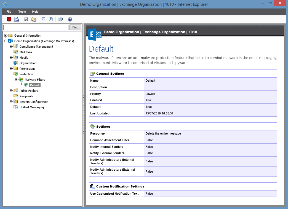Maximize the Internet Explorer window
The width and height of the screenshot is (288, 209).
pyautogui.click(x=270, y=3)
